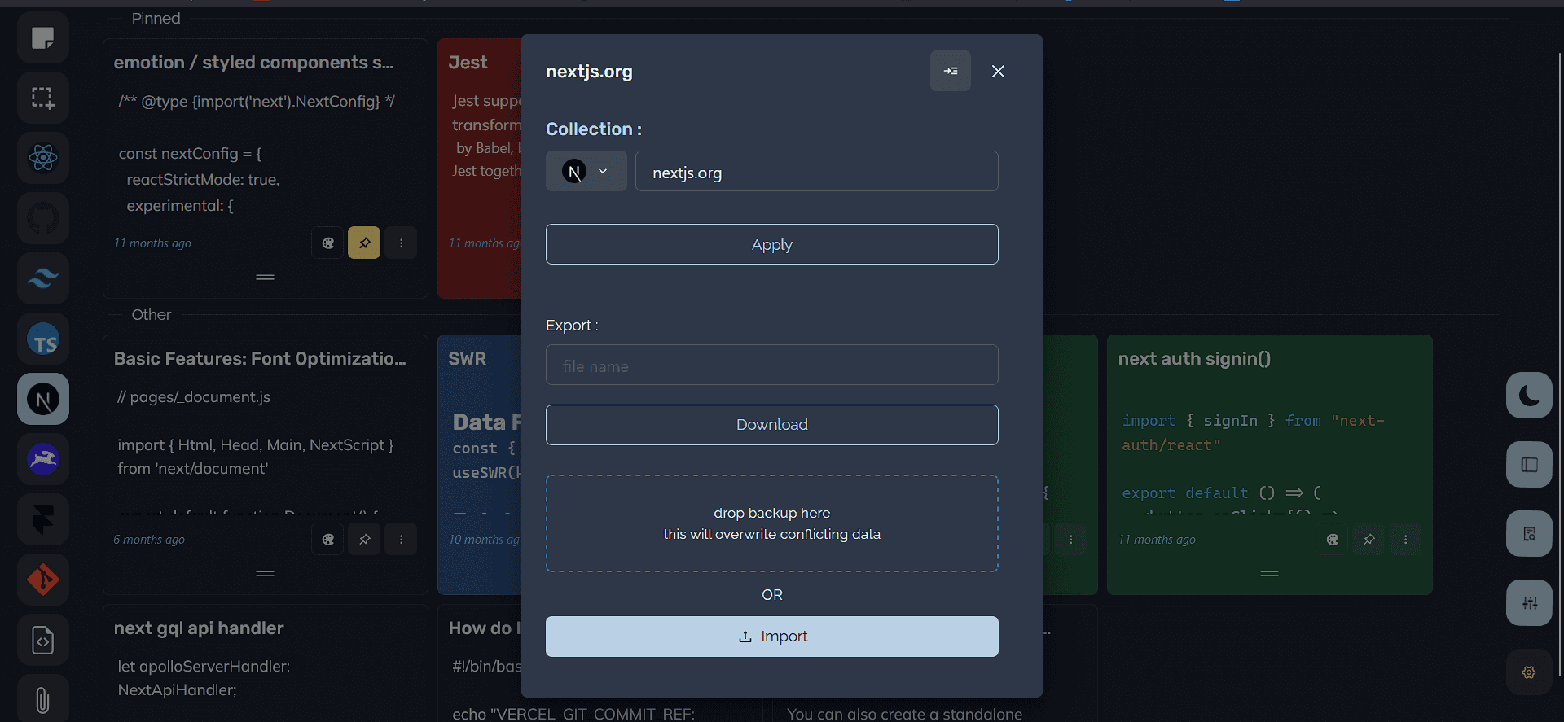Change color of emotion / styled components note
The width and height of the screenshot is (1564, 722).
pos(327,243)
